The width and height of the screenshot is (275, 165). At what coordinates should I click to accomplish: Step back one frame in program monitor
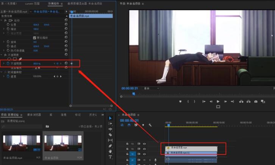[x=211, y=101]
